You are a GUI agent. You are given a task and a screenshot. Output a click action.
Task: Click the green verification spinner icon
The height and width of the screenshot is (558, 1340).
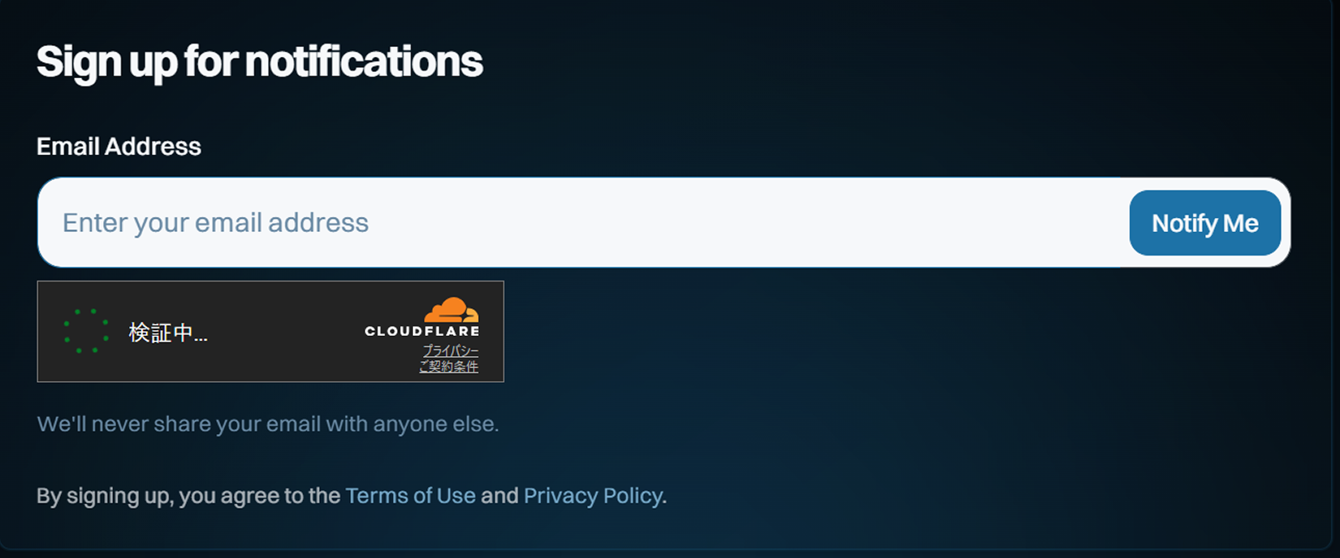coord(86,331)
